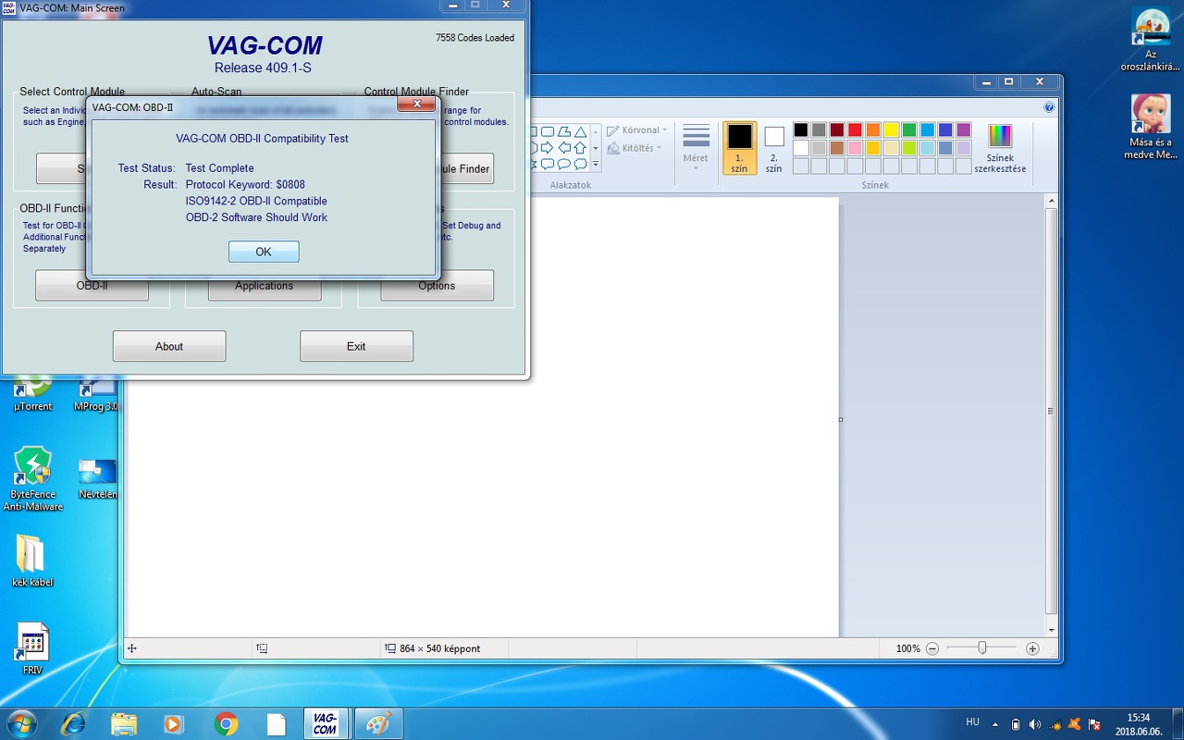
Task: Open Windows Media Player from the taskbar
Action: pos(173,723)
